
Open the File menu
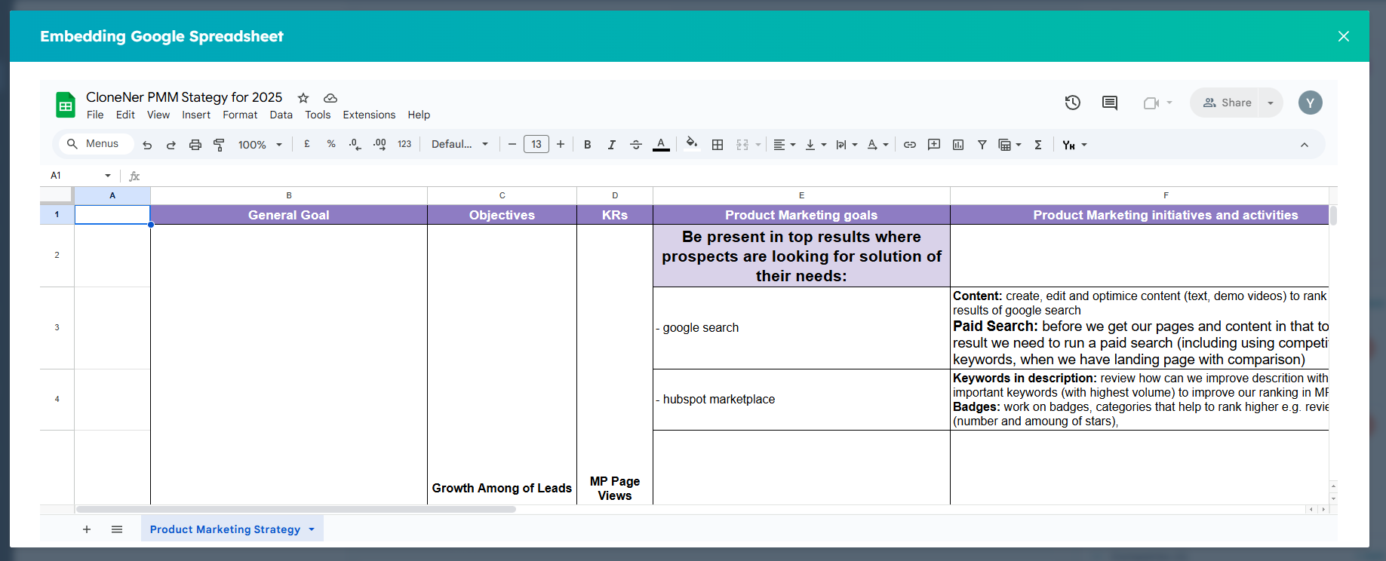(x=95, y=115)
